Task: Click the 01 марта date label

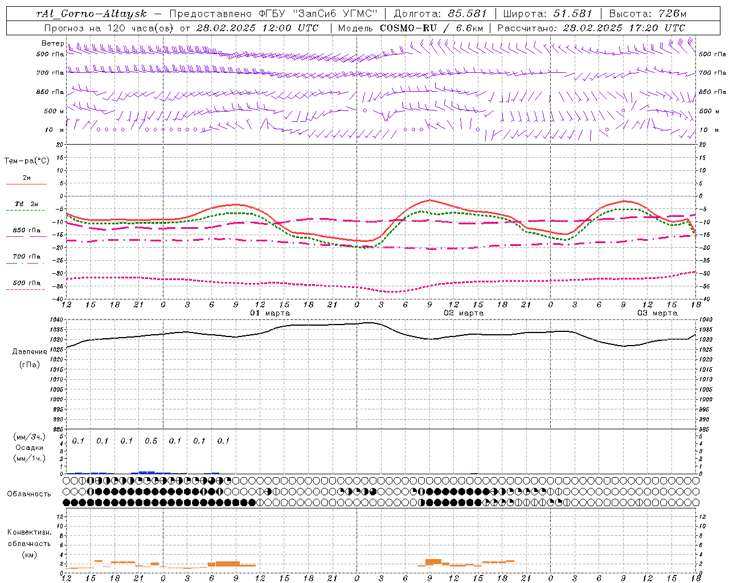Action: coord(270,313)
